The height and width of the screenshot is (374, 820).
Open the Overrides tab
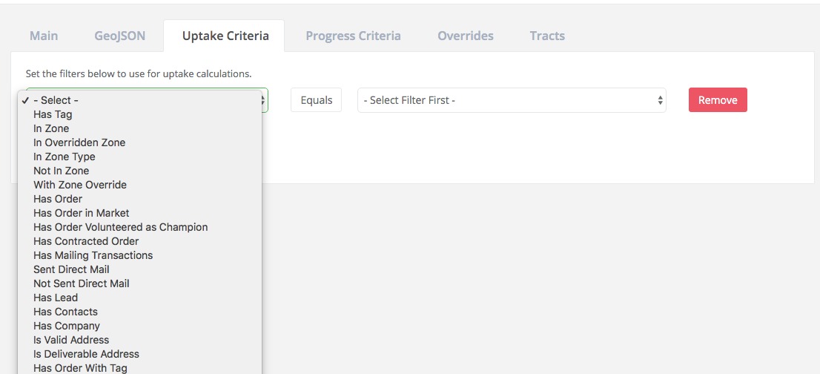point(466,36)
